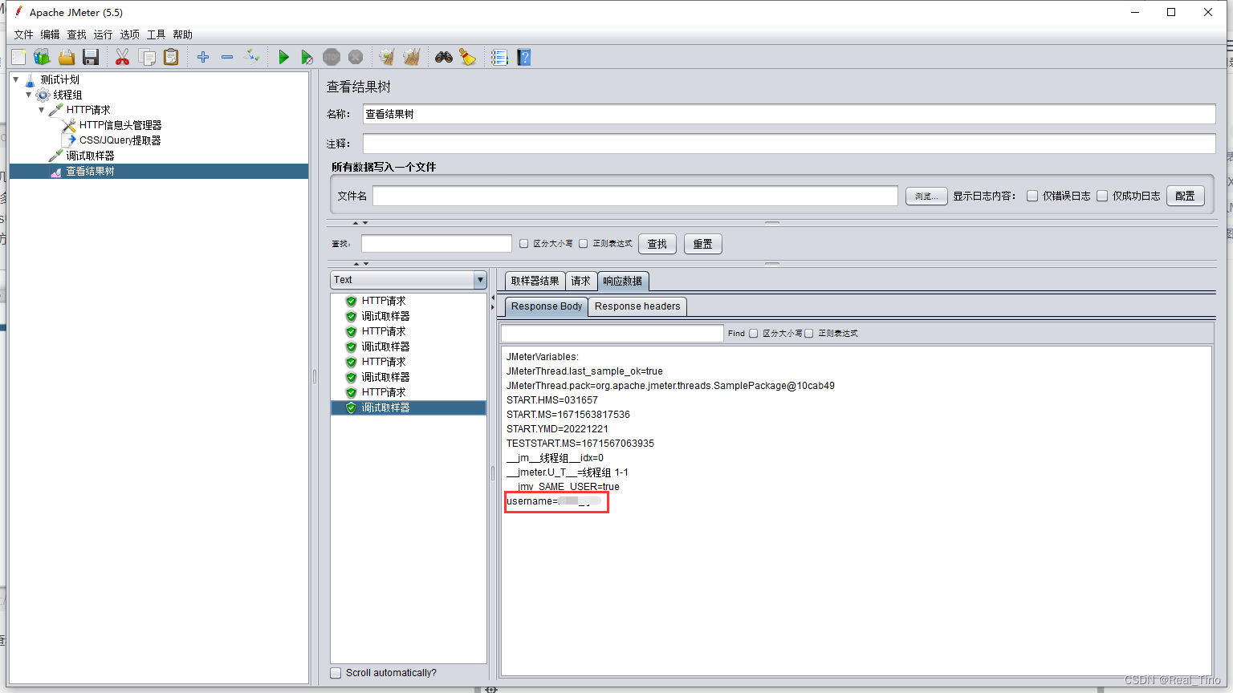Screen dimensions: 1233x693
Task: Open the 编辑 menu
Action: (x=50, y=34)
